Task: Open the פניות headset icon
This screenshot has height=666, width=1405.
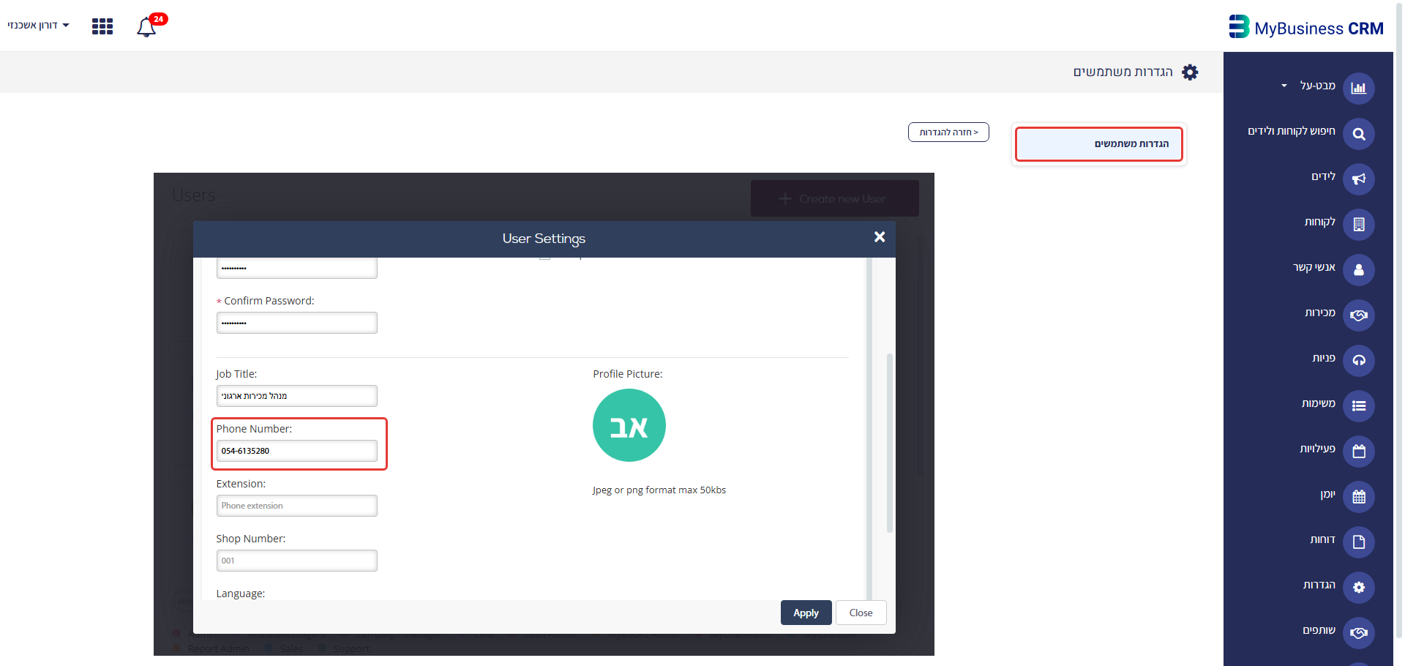Action: [x=1359, y=361]
